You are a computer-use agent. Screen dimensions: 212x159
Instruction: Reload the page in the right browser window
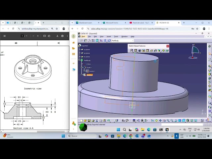coord(82,29)
